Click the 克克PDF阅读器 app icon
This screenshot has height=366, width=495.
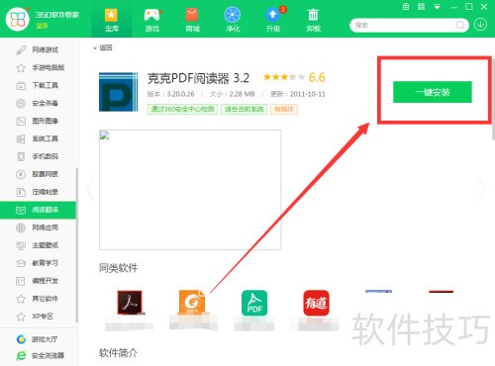[x=118, y=92]
